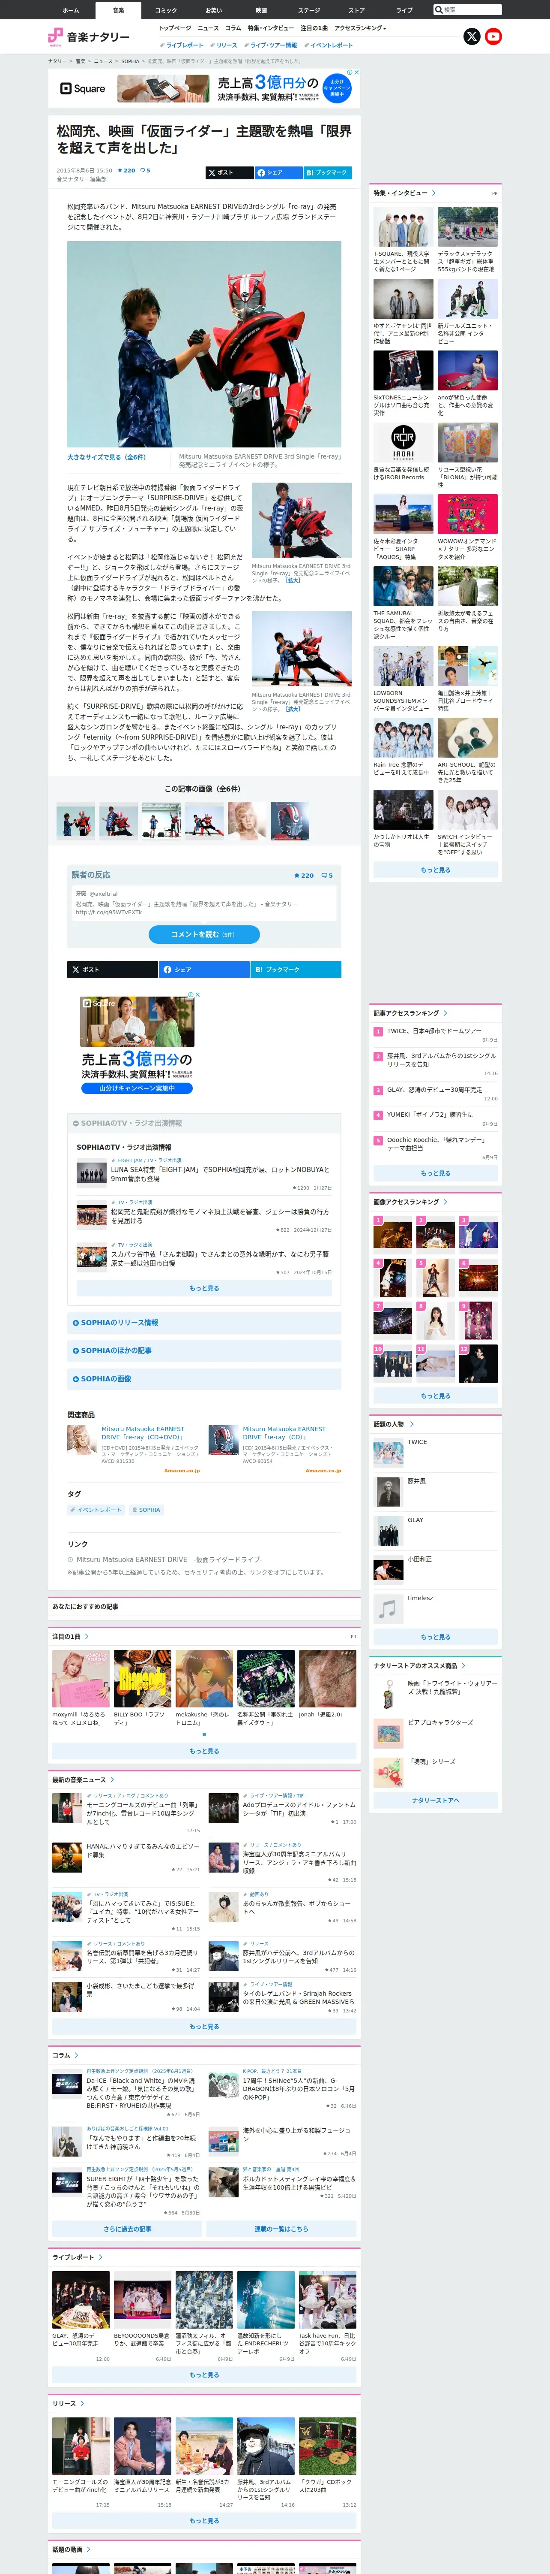Click the arrow next to 記事アクセスランキング
Image resolution: width=550 pixels, height=2574 pixels.
point(445,1013)
